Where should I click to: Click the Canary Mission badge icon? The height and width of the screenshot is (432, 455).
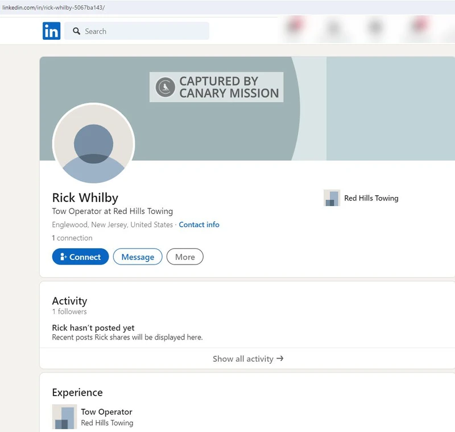tap(165, 86)
